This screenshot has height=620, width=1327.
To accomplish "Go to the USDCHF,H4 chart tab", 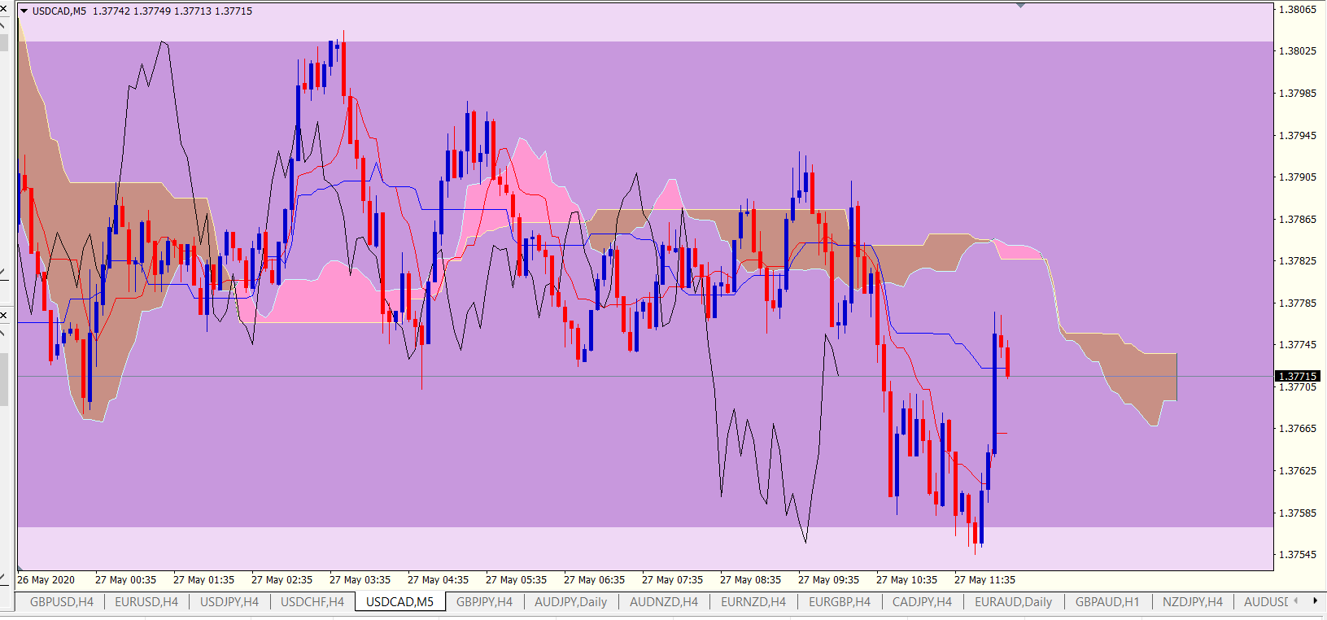I will tap(312, 602).
